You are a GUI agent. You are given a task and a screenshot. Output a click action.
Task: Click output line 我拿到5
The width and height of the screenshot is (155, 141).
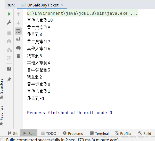(x=34, y=56)
